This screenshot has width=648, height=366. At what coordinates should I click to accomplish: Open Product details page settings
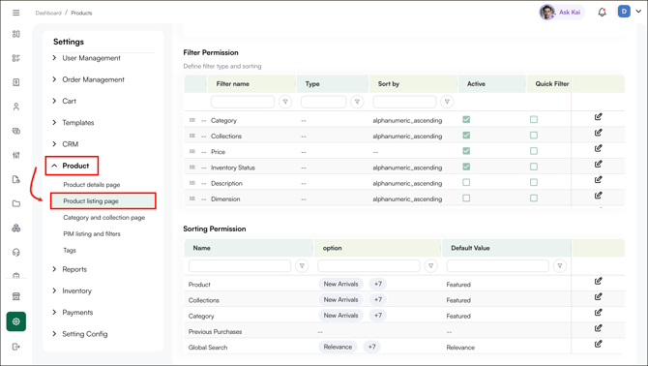92,185
